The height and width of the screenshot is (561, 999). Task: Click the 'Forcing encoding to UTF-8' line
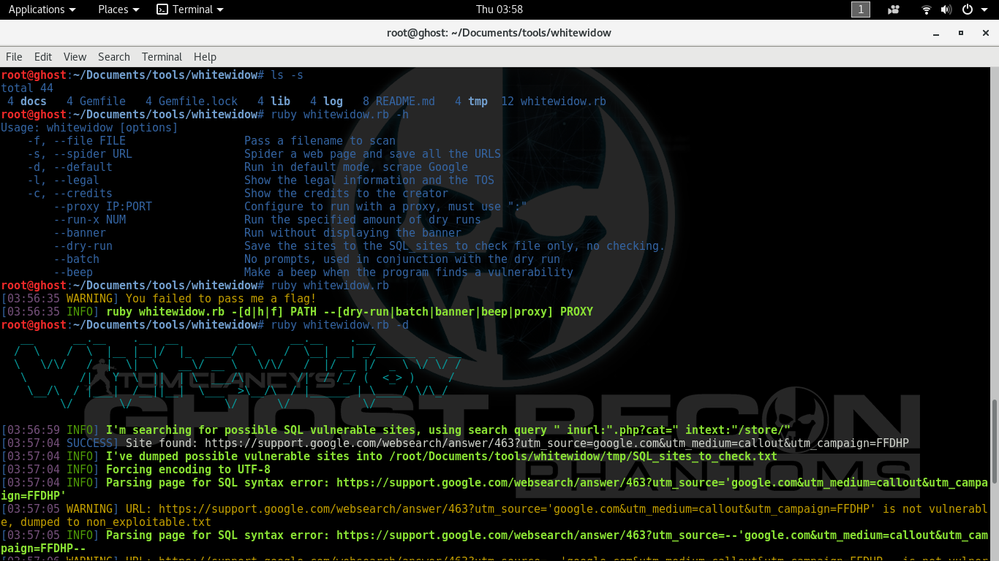click(188, 470)
